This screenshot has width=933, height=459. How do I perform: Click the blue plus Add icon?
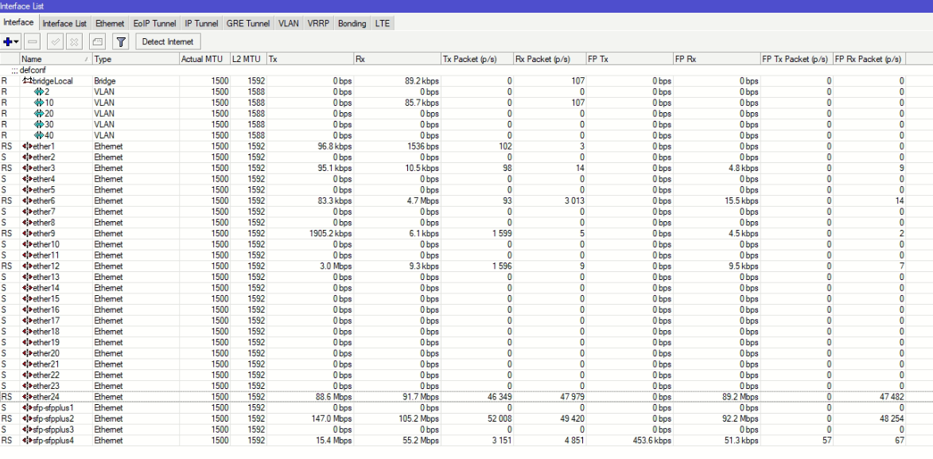8,41
